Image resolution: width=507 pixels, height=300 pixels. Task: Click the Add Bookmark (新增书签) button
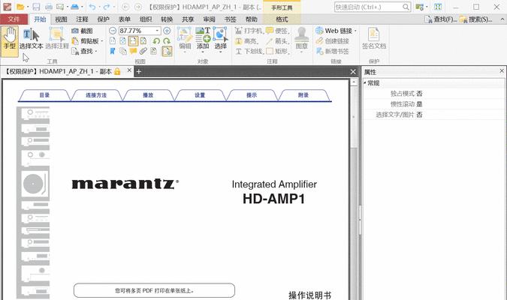point(333,51)
